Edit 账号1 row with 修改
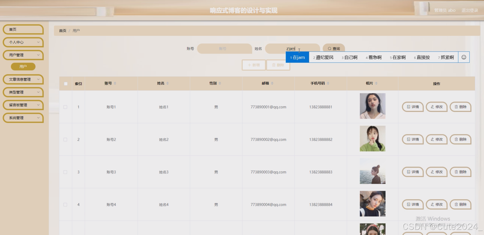Image resolution: width=484 pixels, height=235 pixels. 437,107
